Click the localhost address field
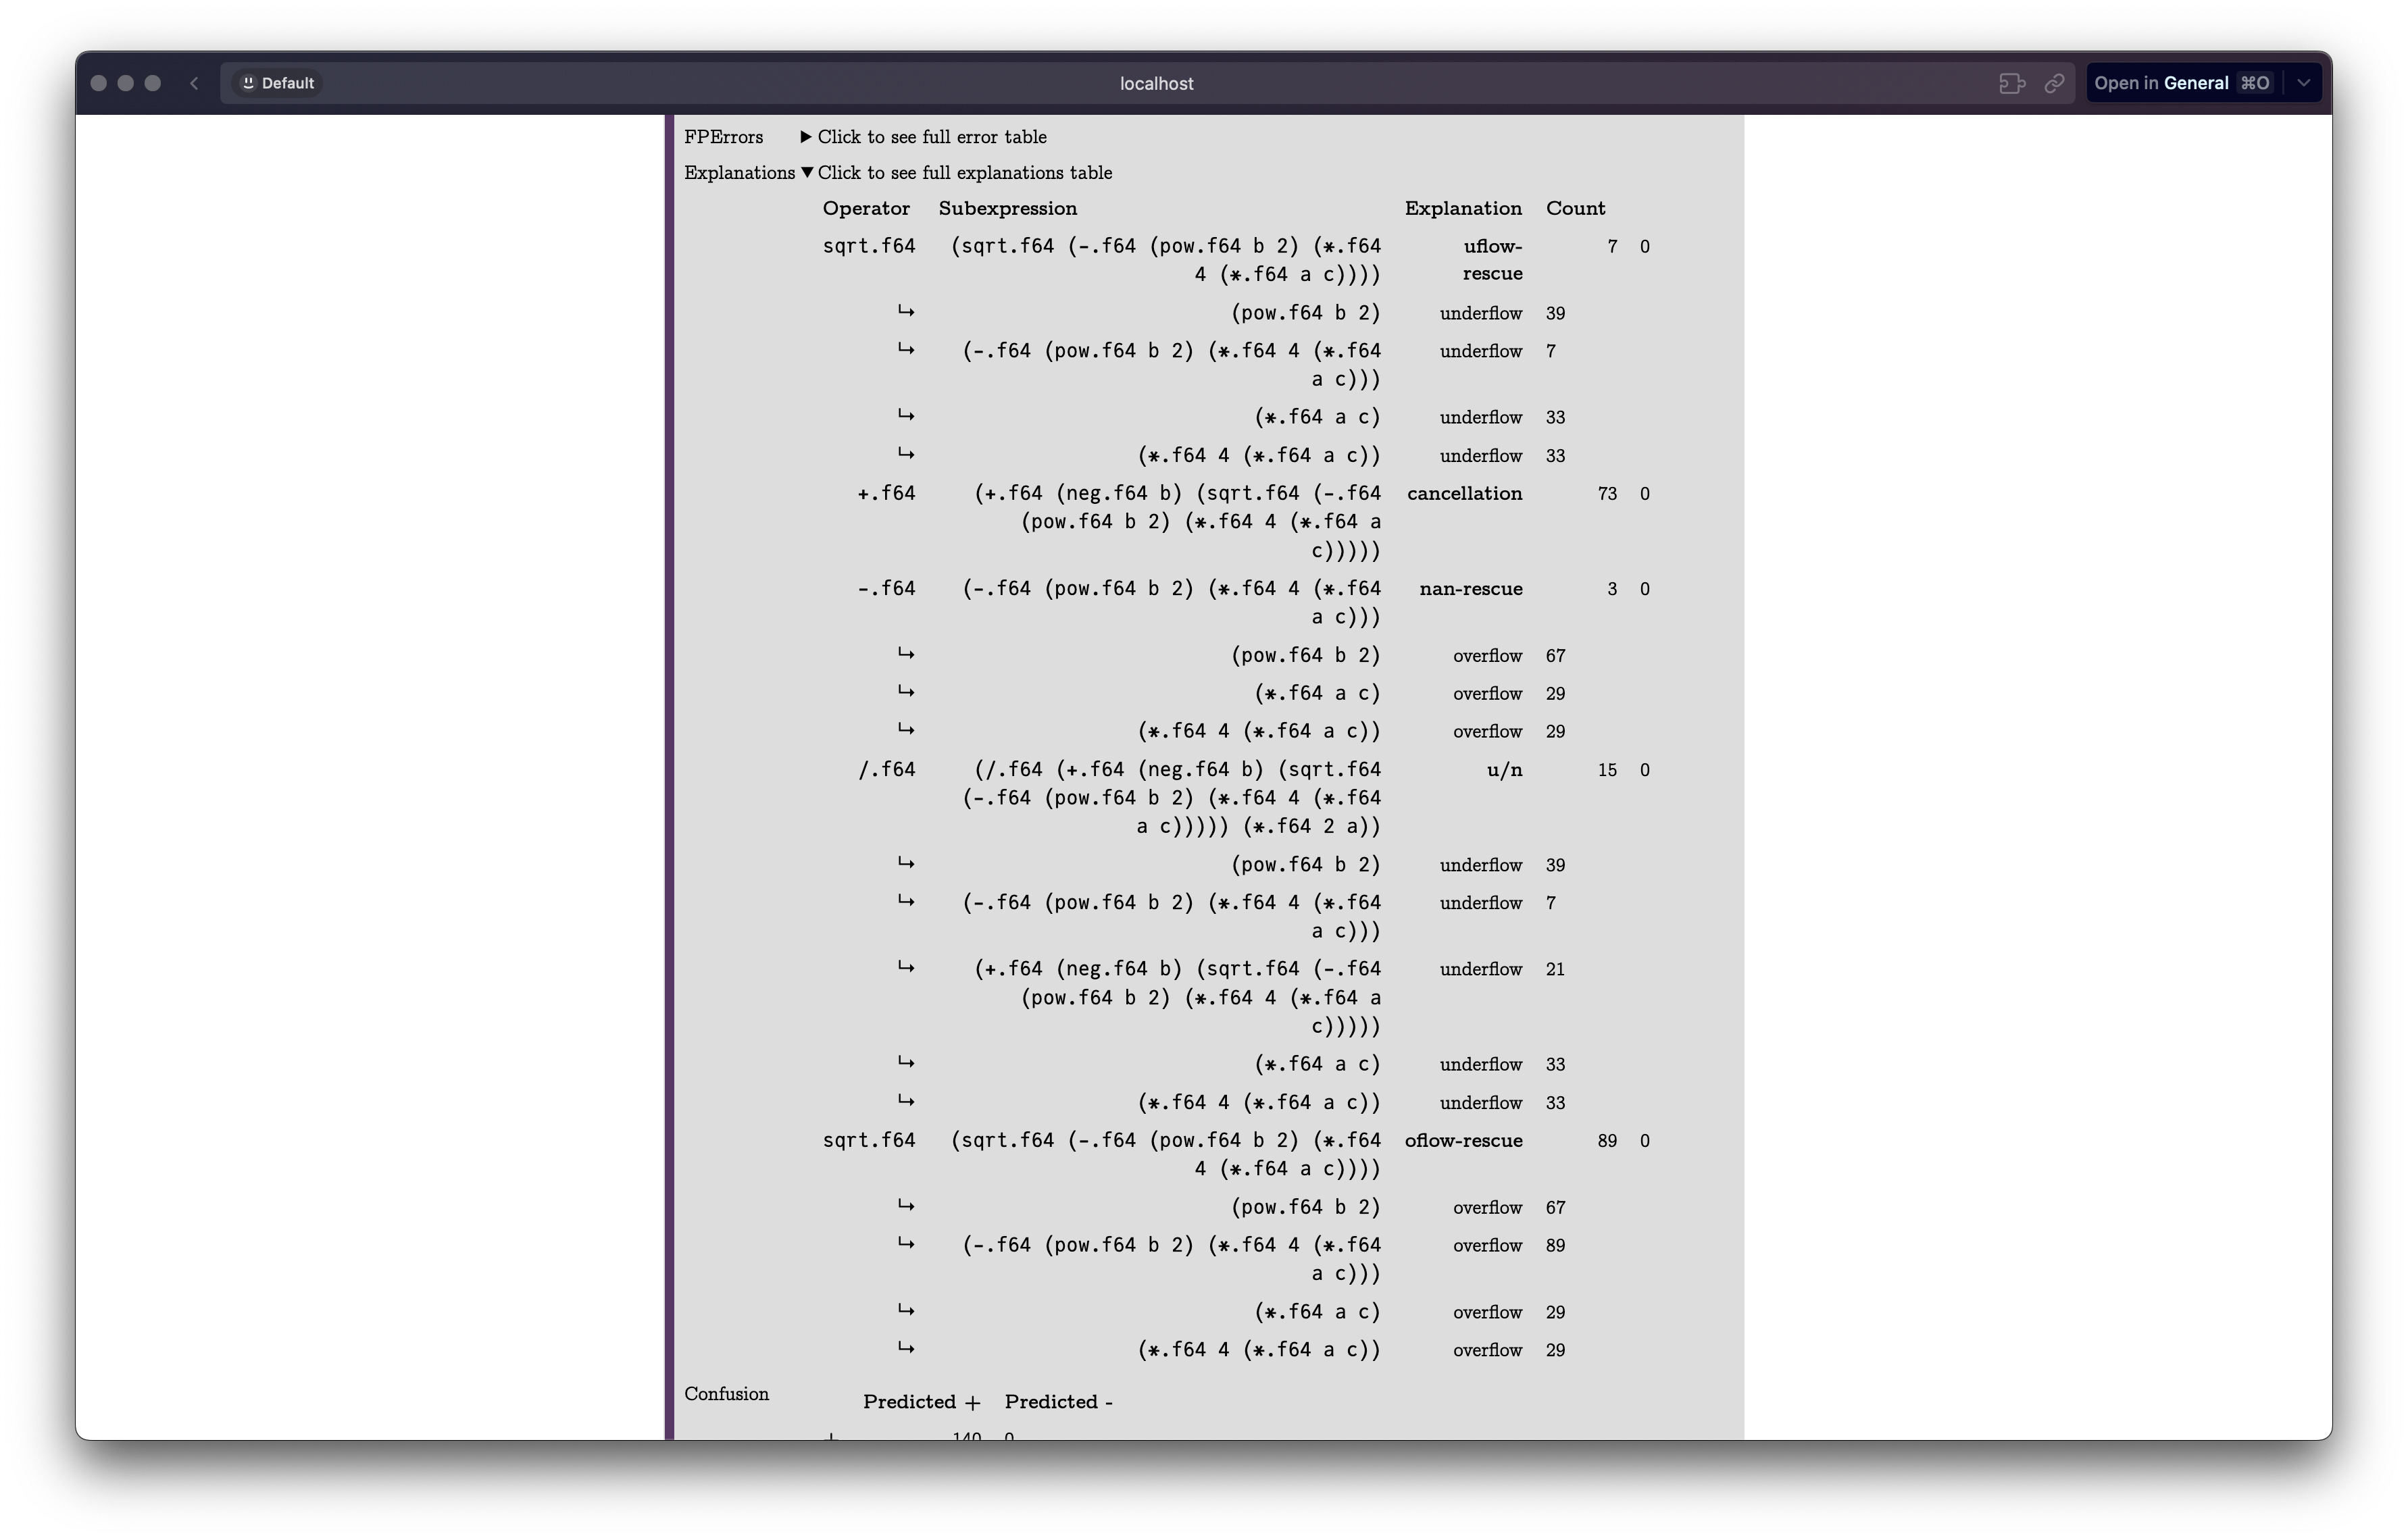Screen dimensions: 2408x1540 pos(1156,83)
